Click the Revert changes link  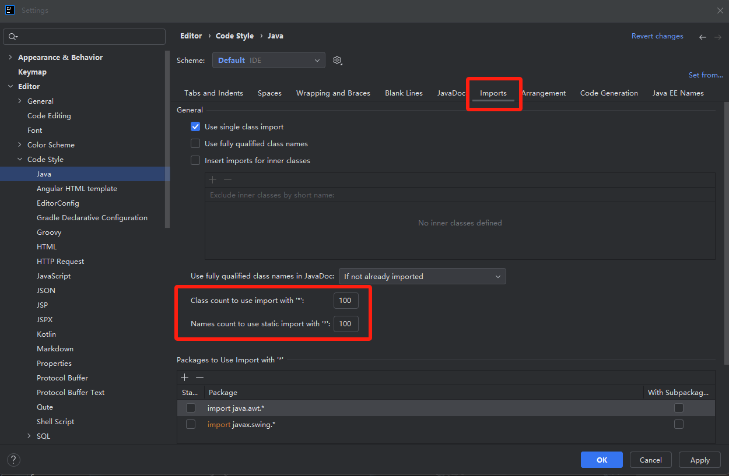coord(657,36)
